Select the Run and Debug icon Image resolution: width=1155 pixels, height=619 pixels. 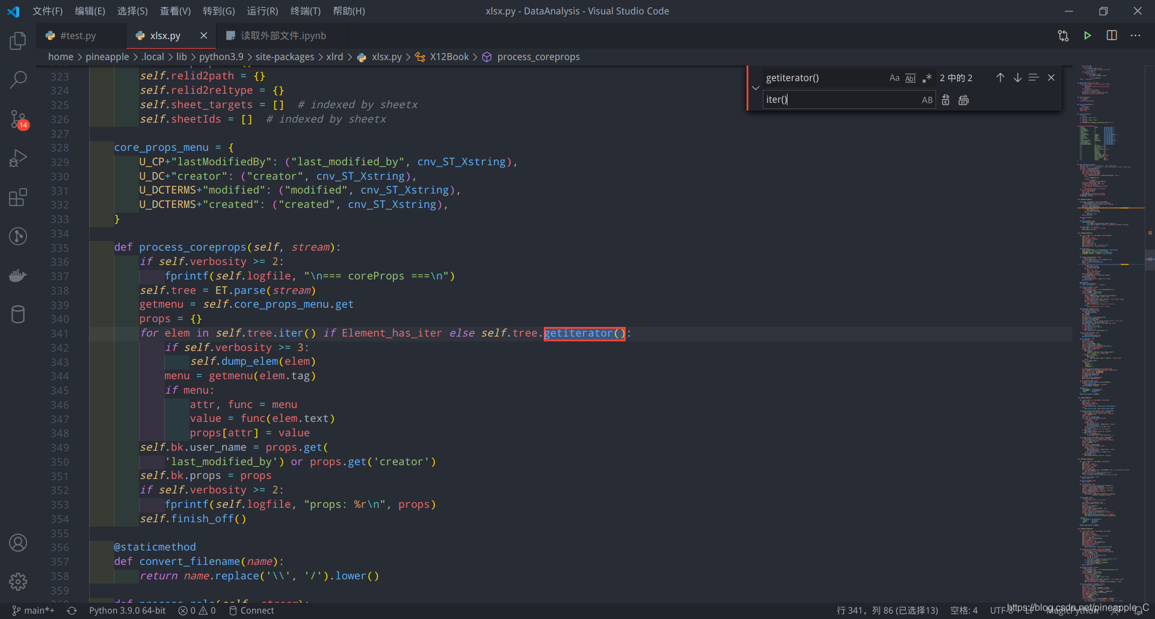click(18, 157)
